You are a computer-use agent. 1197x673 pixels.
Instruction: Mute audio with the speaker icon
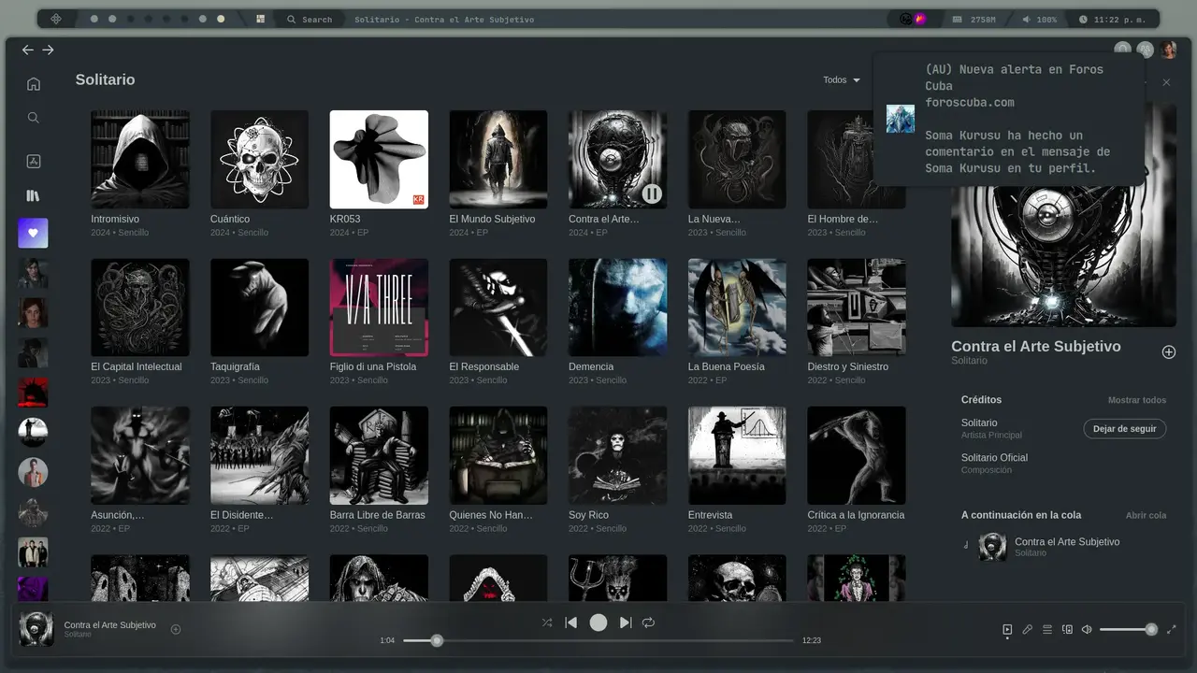click(x=1087, y=630)
